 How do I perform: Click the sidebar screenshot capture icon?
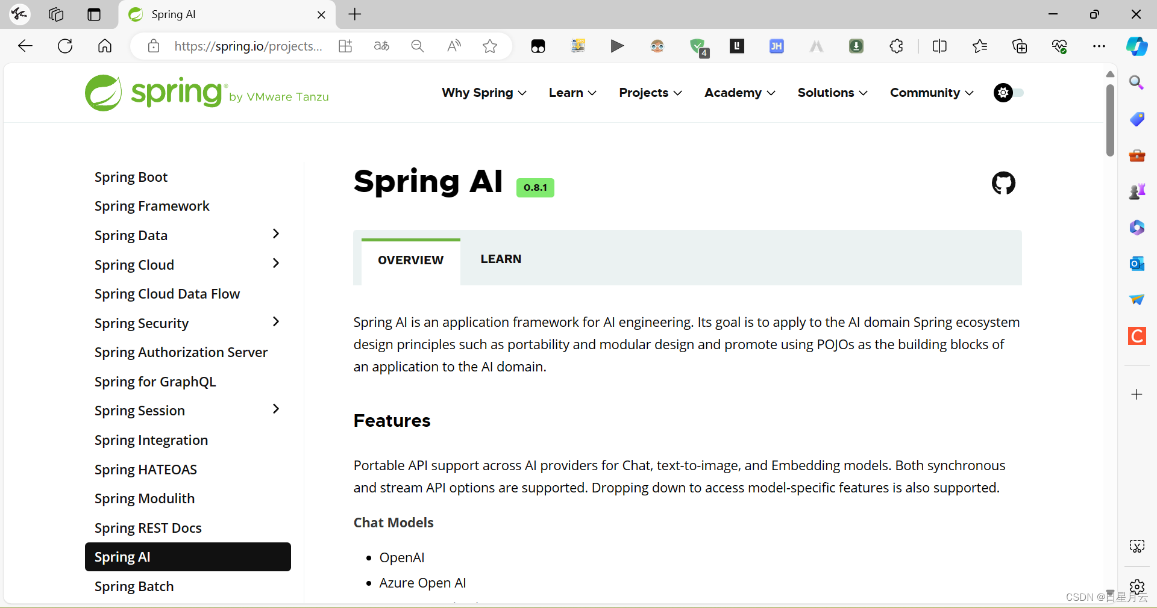[x=1137, y=546]
